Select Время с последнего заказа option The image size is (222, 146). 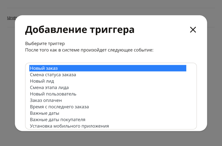coord(108,107)
